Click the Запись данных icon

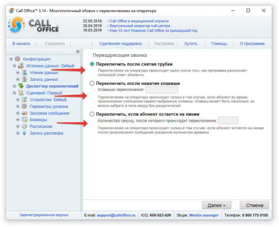pos(25,79)
